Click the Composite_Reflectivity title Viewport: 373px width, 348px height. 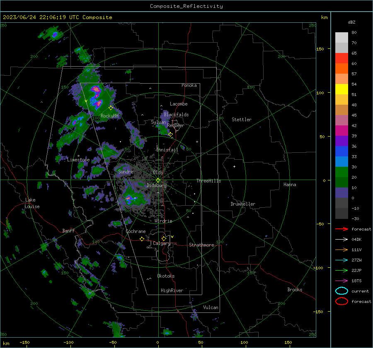[186, 6]
